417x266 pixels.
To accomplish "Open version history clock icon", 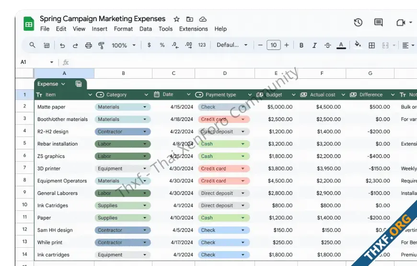I will click(x=358, y=23).
